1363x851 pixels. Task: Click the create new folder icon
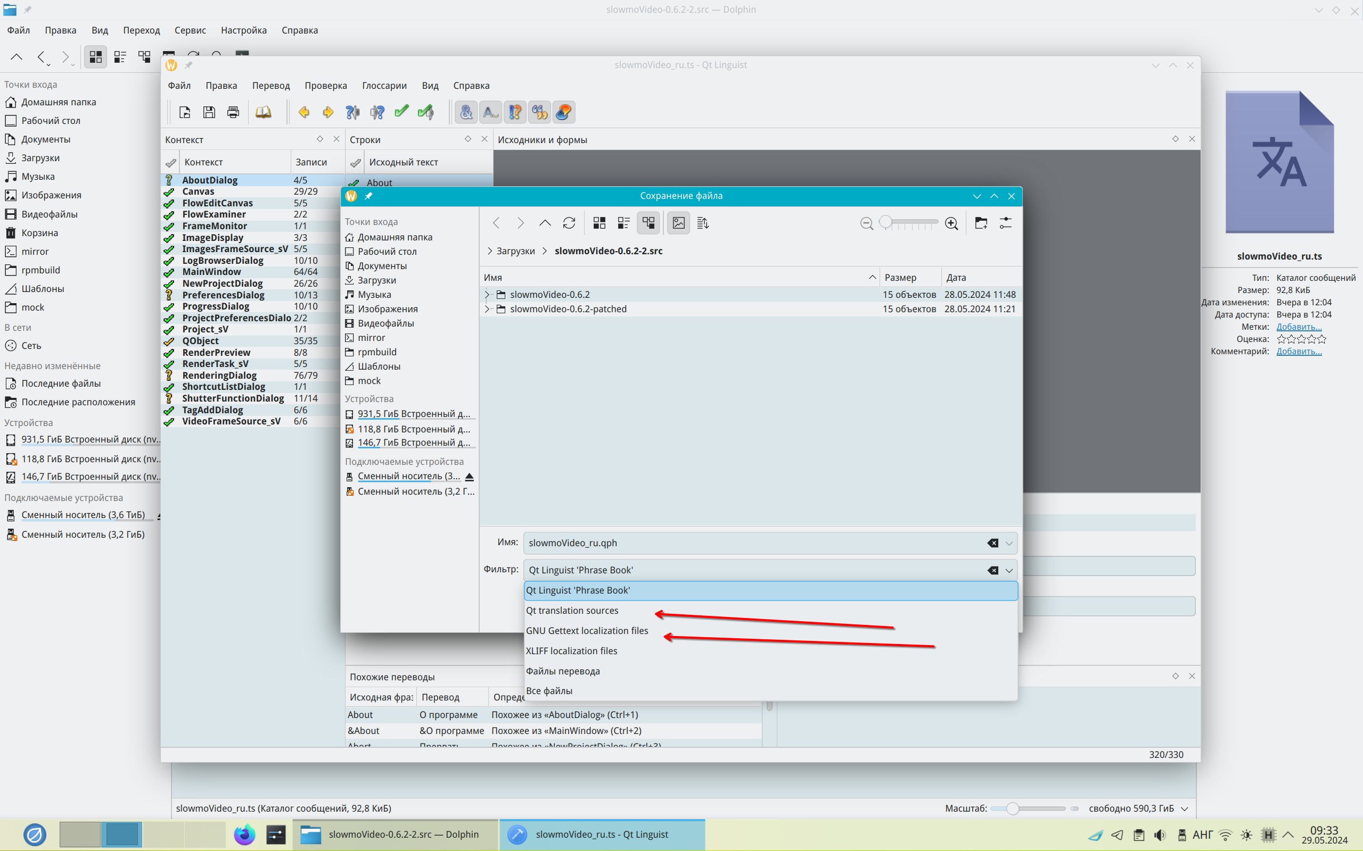[981, 223]
